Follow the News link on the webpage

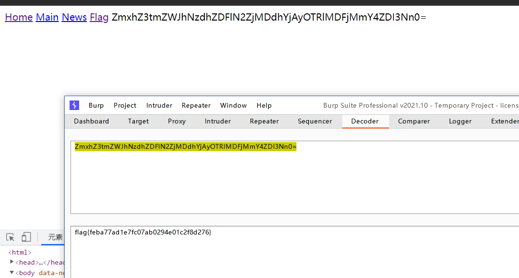point(74,17)
